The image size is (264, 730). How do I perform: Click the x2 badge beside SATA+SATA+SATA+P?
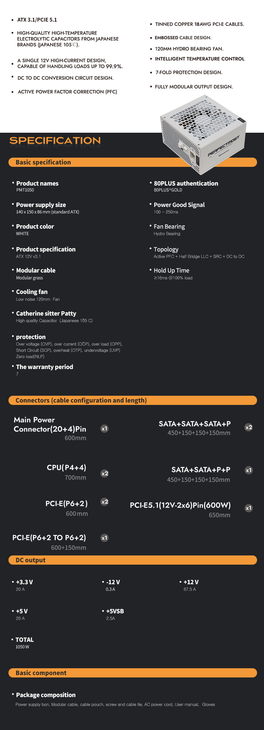coord(249,427)
